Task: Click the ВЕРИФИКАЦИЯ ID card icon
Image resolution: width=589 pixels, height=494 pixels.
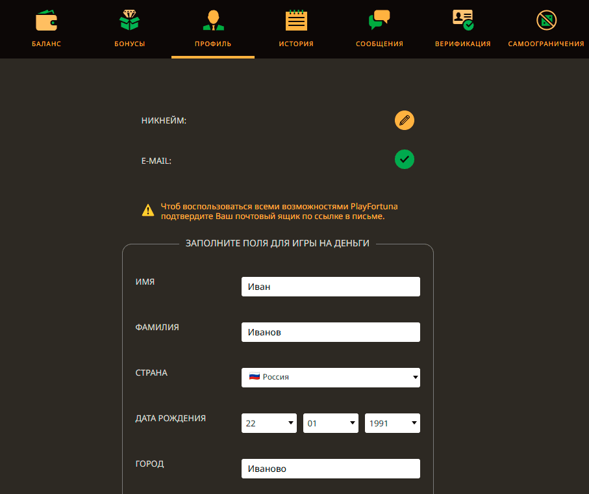Action: 462,18
